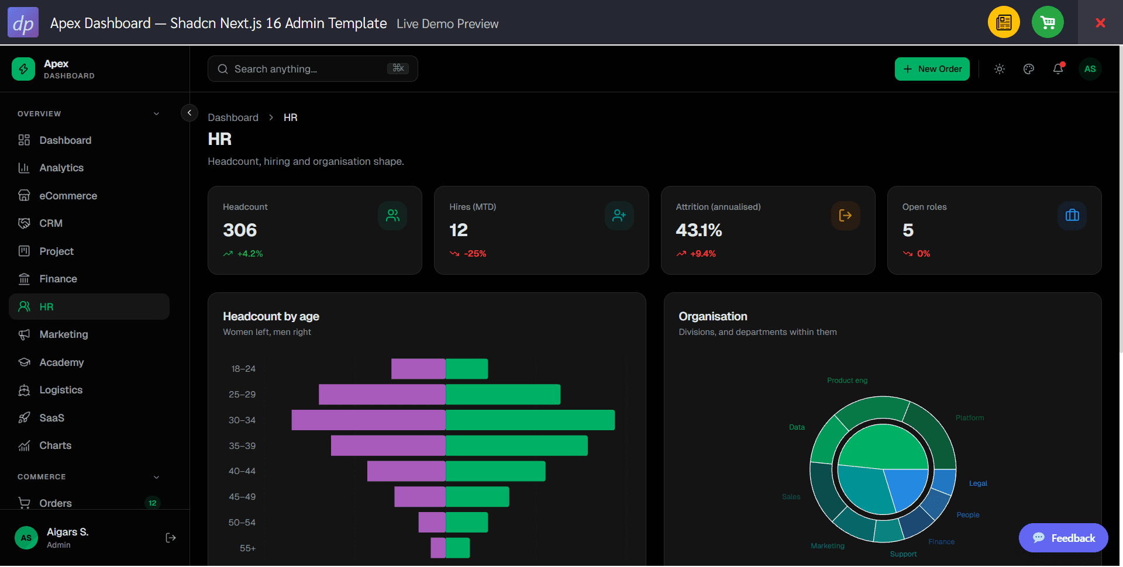Click the 30–34 men green bar
The width and height of the screenshot is (1123, 567).
pos(530,420)
